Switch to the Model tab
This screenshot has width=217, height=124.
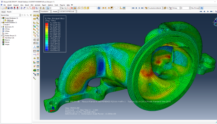tap(3, 12)
